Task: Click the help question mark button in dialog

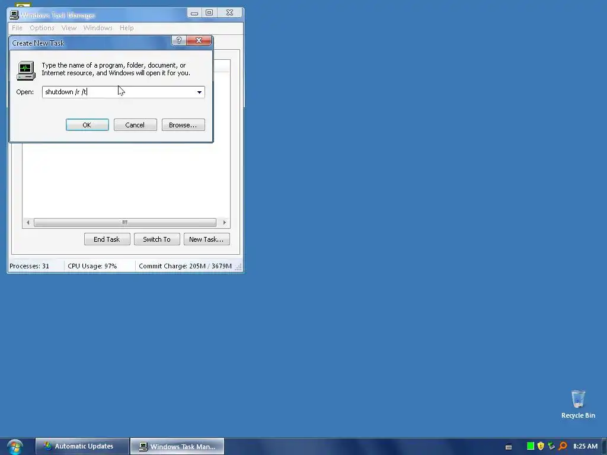Action: tap(179, 40)
